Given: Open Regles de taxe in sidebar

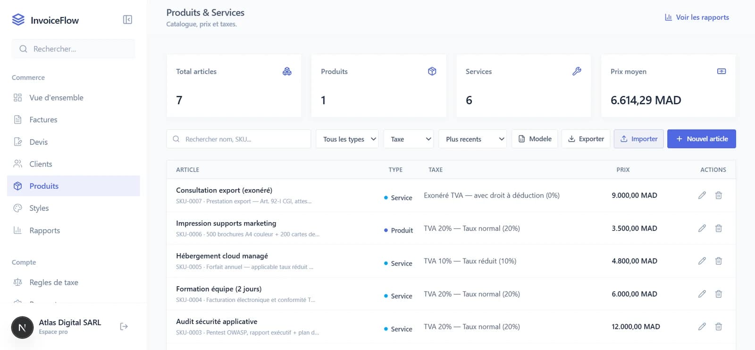Looking at the screenshot, I should (74, 283).
